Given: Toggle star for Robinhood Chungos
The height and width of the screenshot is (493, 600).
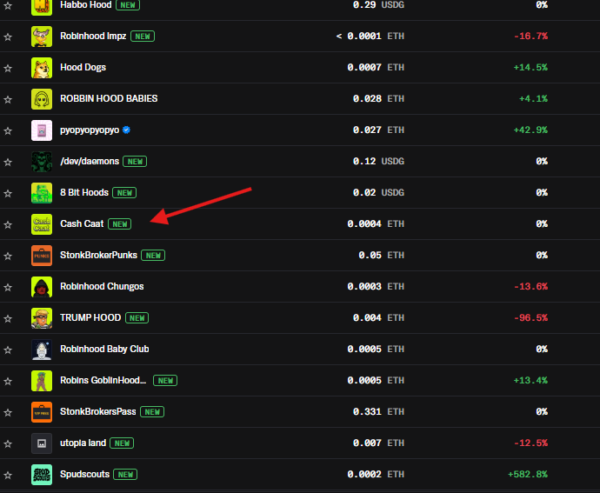Looking at the screenshot, I should (8, 288).
